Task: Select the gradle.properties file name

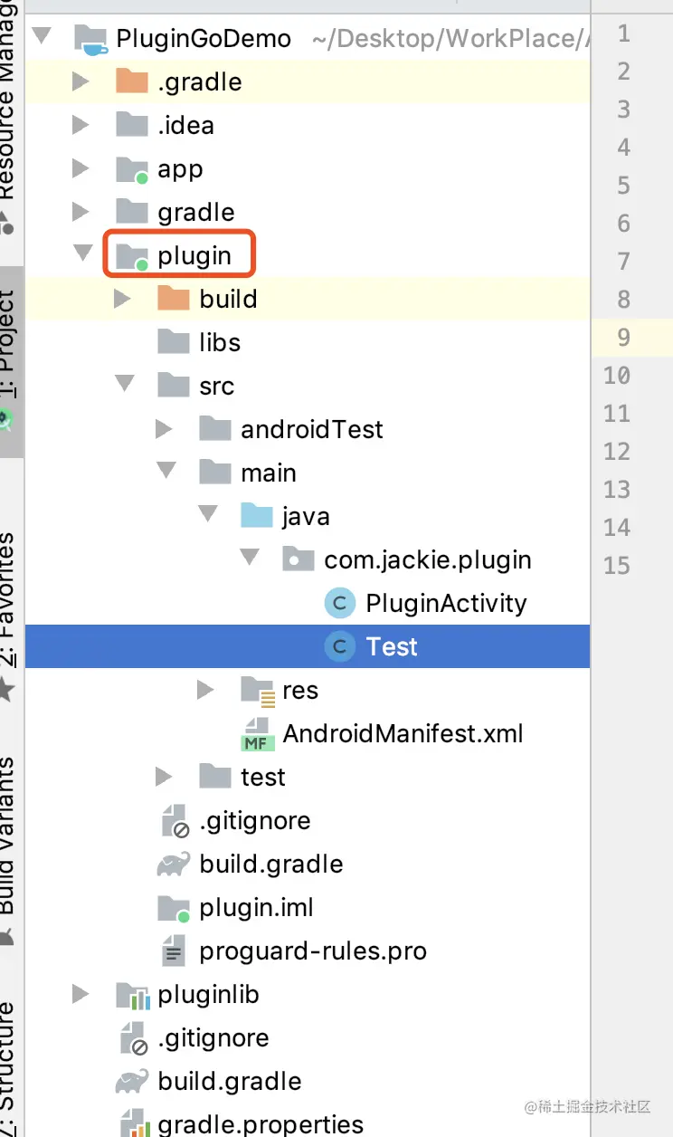Action: point(261,1125)
